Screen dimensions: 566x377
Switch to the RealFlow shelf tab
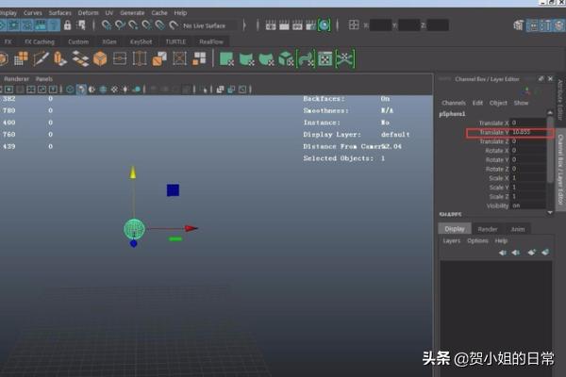[x=211, y=41]
